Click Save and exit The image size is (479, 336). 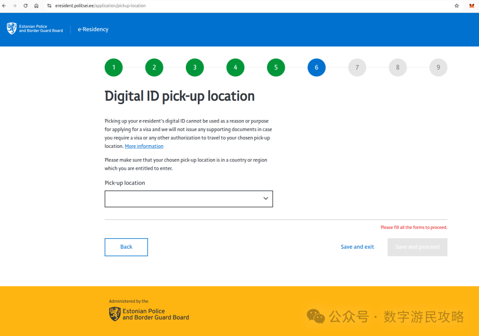point(357,247)
